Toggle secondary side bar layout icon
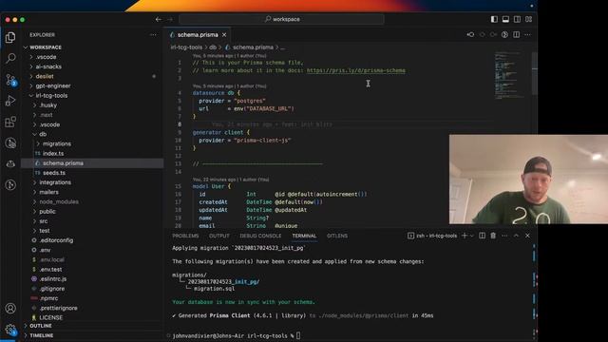The image size is (608, 342). 517,19
